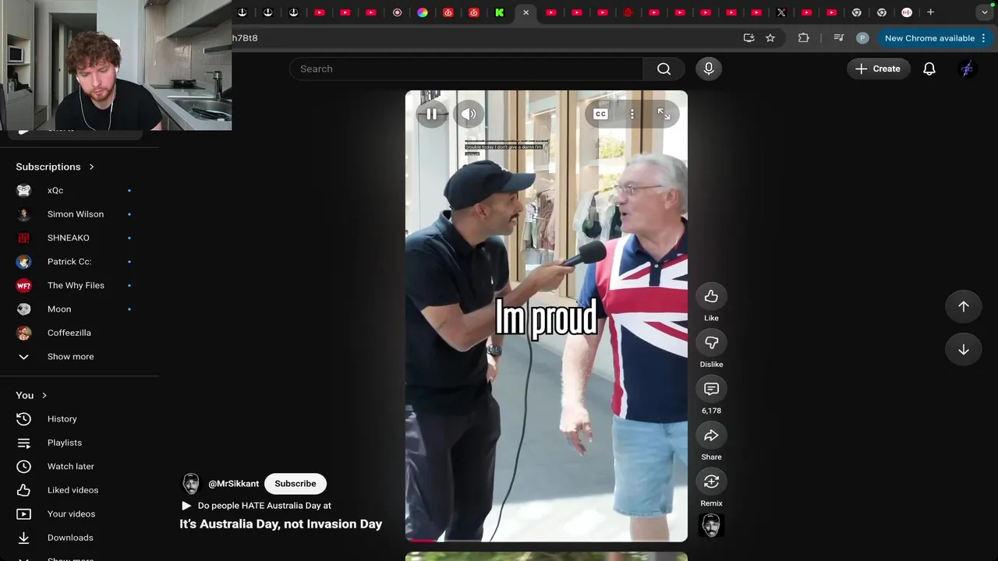Viewport: 998px width, 561px height.
Task: Switch to the rainbow circle icon tab
Action: click(x=423, y=12)
